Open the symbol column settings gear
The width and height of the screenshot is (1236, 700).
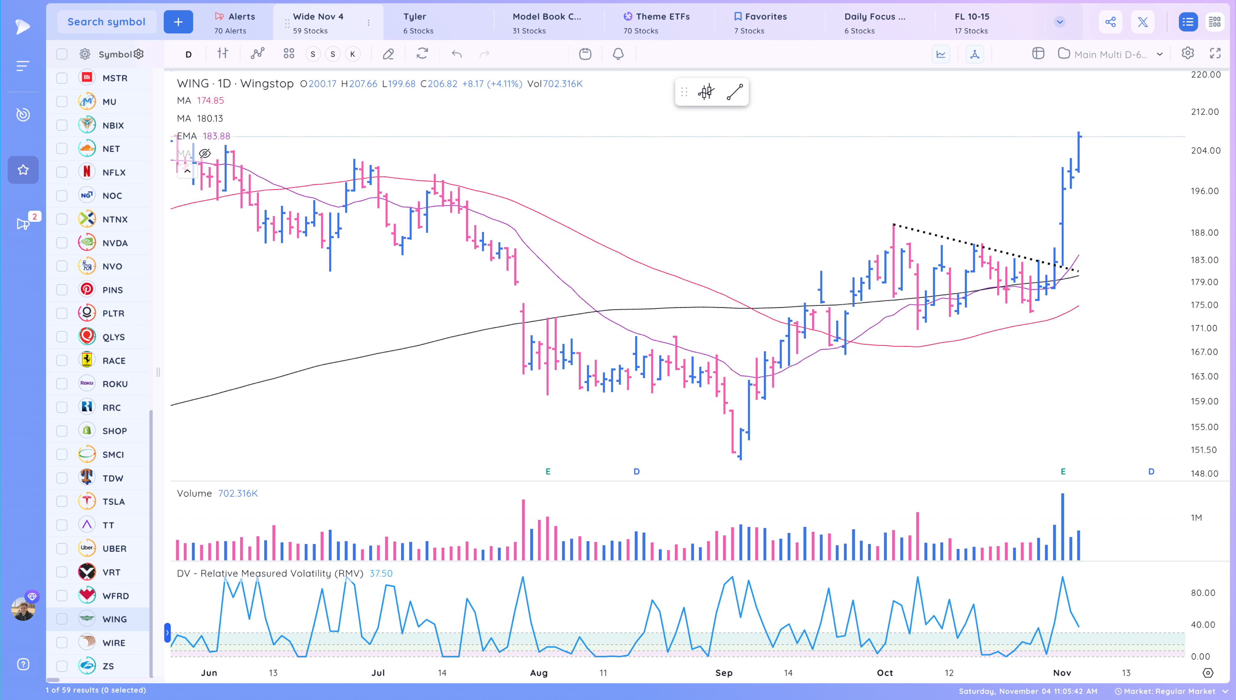pyautogui.click(x=138, y=54)
